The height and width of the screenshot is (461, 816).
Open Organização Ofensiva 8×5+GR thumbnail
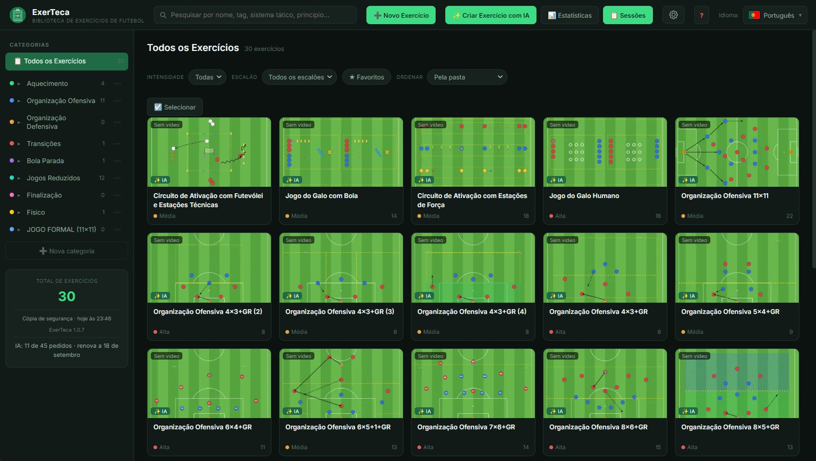(737, 384)
